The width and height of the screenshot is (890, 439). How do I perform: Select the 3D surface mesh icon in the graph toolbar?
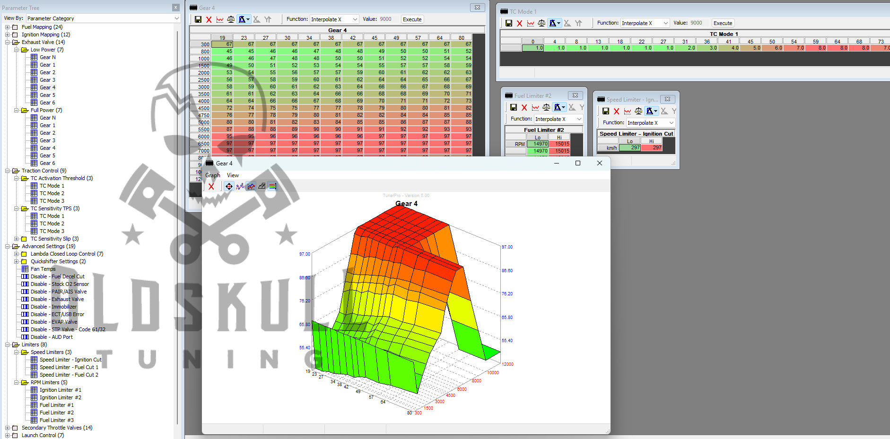262,186
